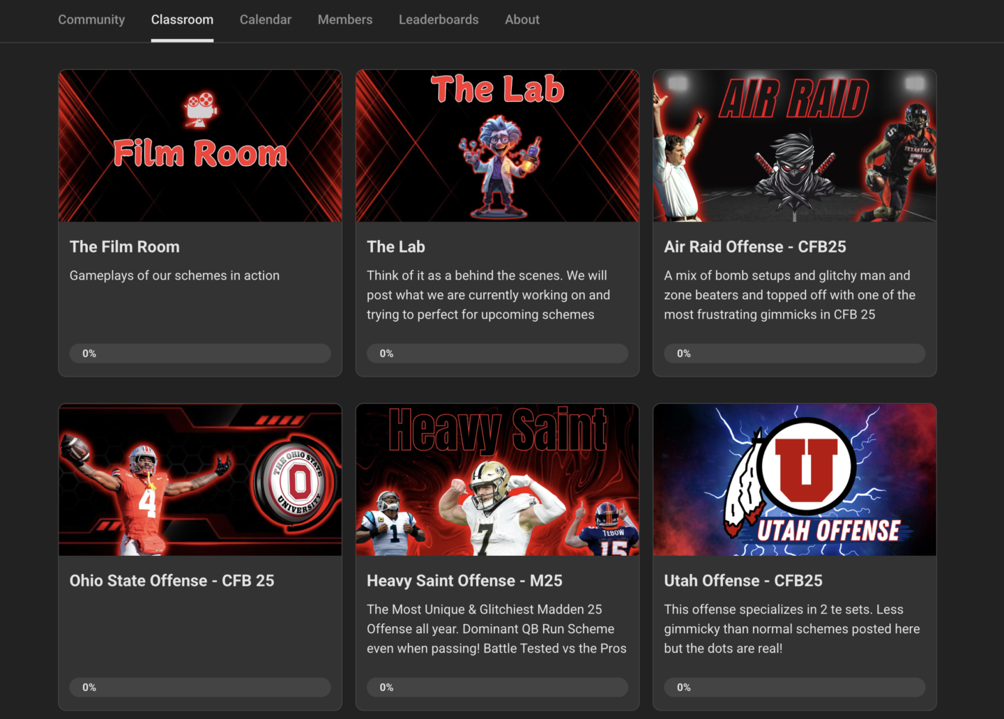Click the Utah Offense progress bar
Viewport: 1004px width, 719px height.
click(x=795, y=688)
